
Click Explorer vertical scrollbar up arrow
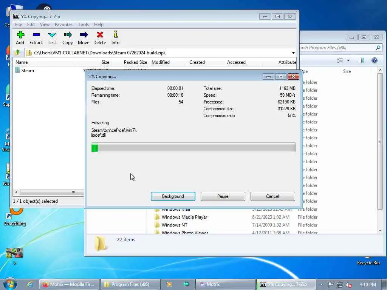click(380, 71)
